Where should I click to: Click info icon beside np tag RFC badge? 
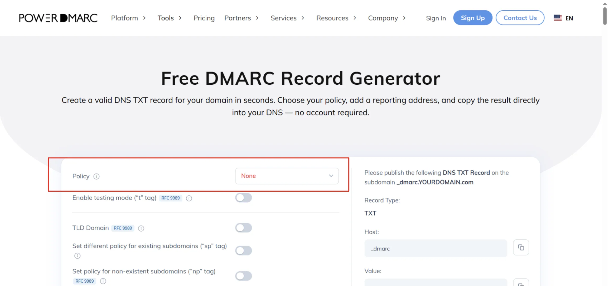point(103,281)
